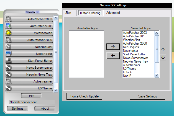This screenshot has width=174, height=116.
Task: Move the app left with the left arrow button
Action: point(113,56)
